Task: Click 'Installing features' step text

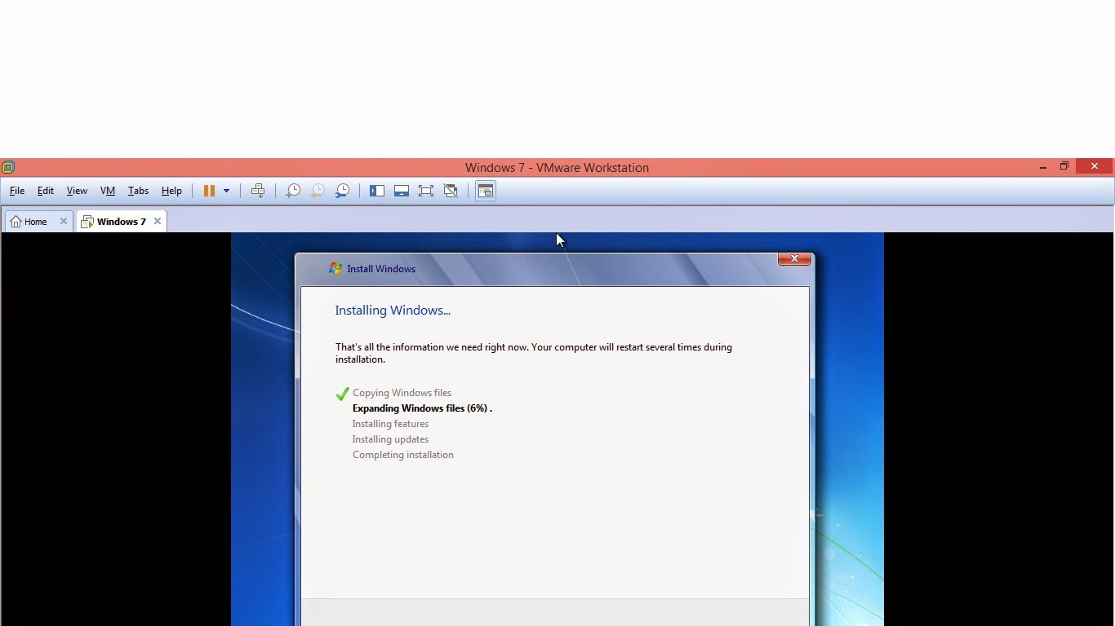Action: [x=390, y=424]
